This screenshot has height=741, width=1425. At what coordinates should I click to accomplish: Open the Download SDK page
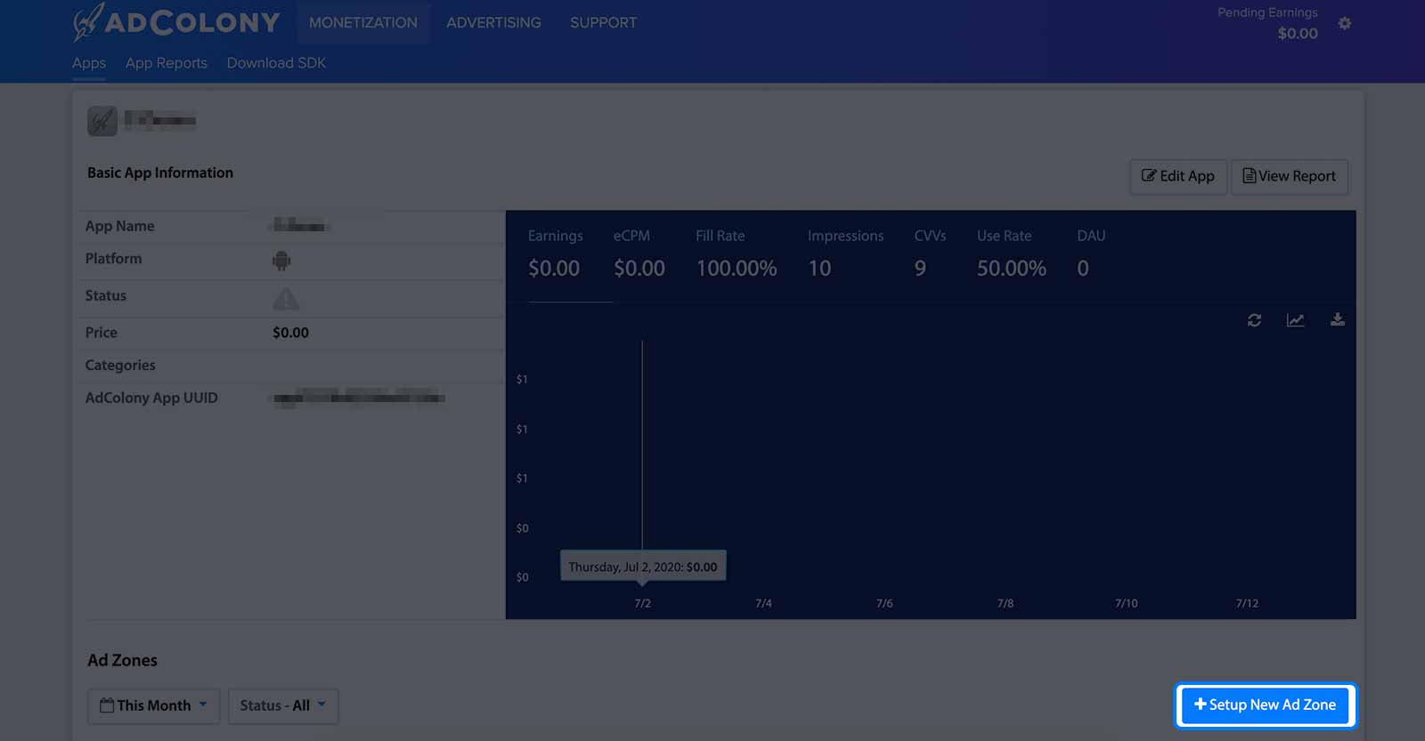(276, 63)
